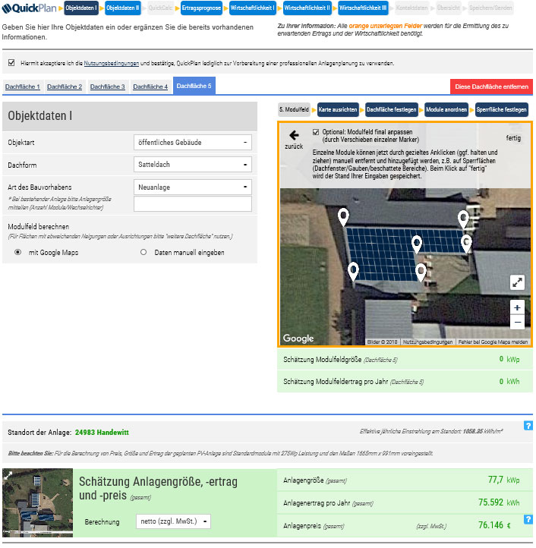Open the map fullscreen view icon
536x548 pixels.
517,282
